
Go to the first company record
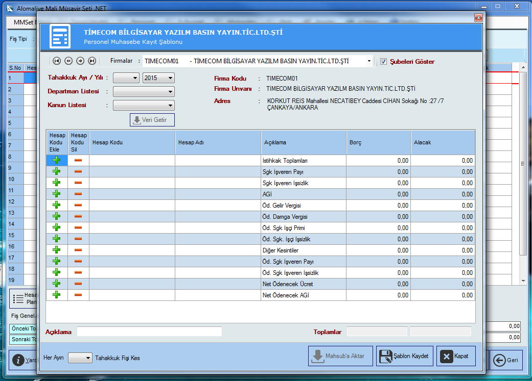click(x=57, y=61)
